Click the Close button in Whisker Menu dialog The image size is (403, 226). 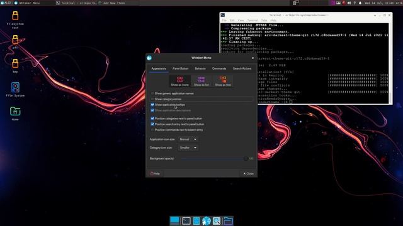point(248,173)
